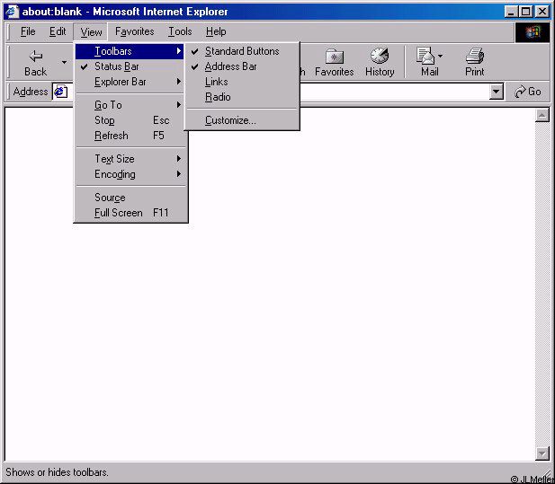Open the Favorites menu in menu bar
Image resolution: width=555 pixels, height=484 pixels.
click(135, 31)
